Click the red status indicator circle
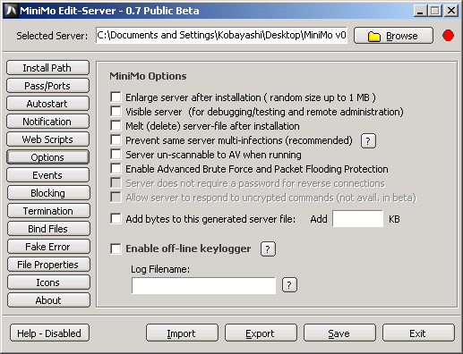Screen dimensions: 463x354 pos(448,36)
